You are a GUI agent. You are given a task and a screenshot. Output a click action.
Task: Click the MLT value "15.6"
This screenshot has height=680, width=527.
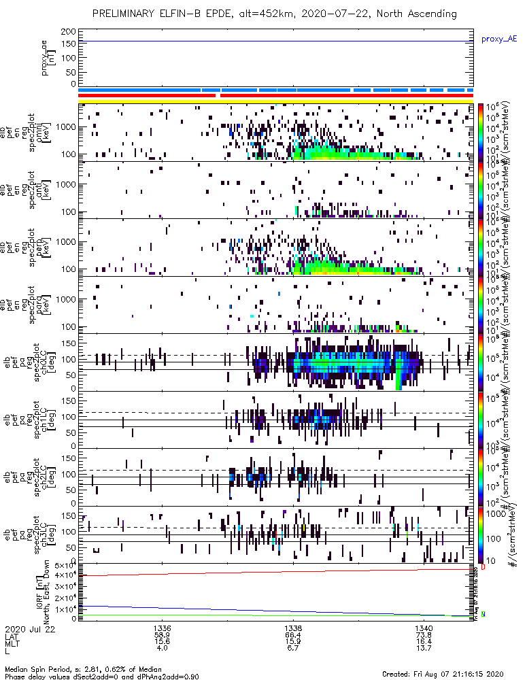click(163, 641)
